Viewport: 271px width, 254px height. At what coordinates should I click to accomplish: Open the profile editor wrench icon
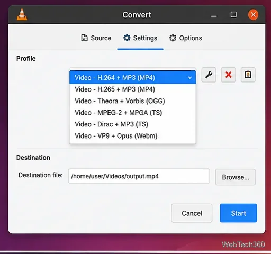(209, 75)
